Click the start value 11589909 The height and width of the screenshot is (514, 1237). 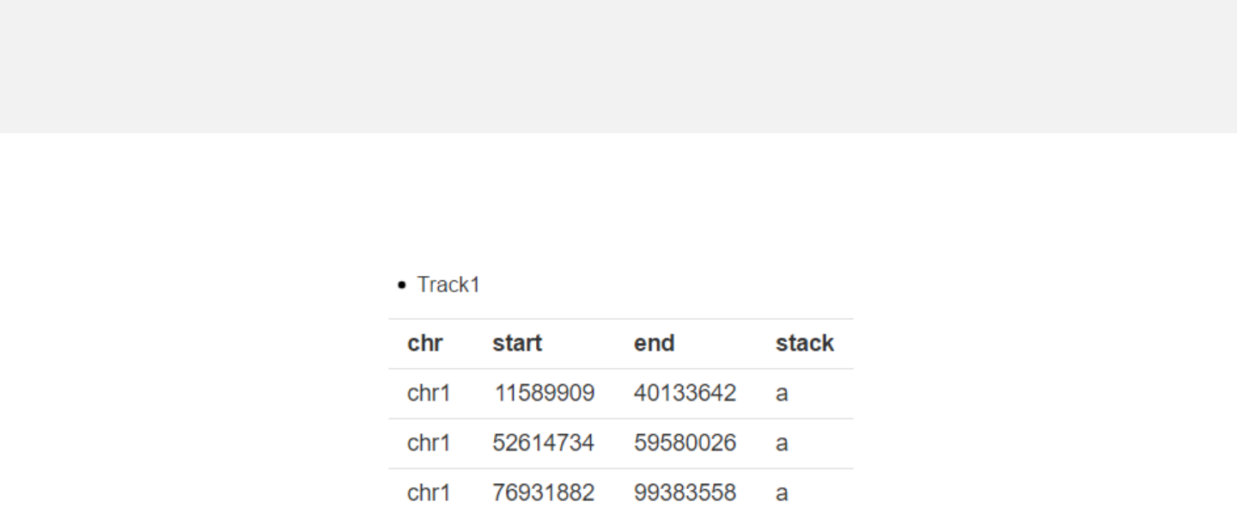(x=544, y=393)
